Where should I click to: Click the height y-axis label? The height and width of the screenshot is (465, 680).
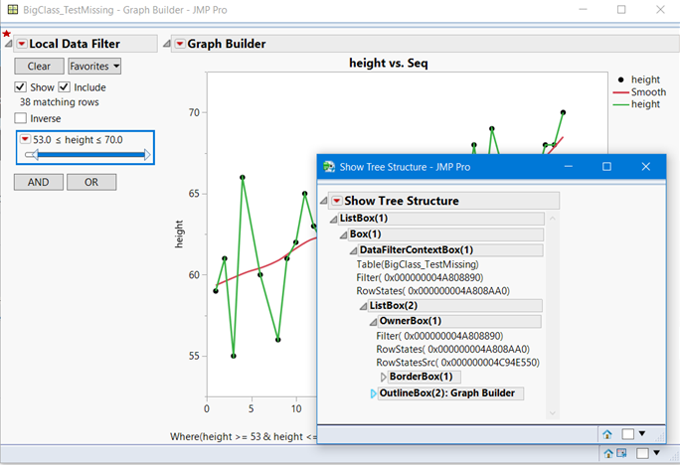point(179,234)
